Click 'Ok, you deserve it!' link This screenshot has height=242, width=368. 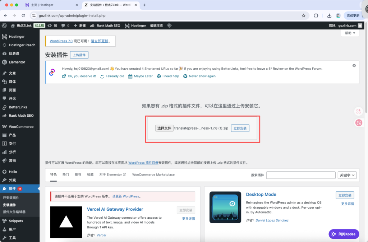pos(79,76)
